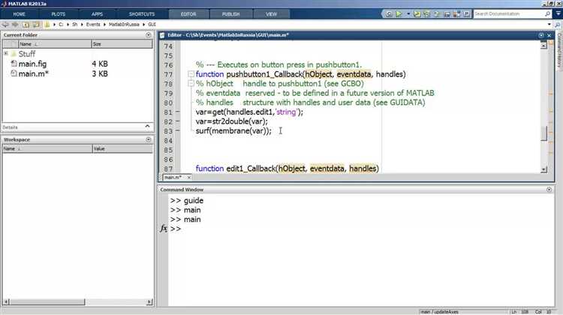Switch to the APPS tab
Screen dimensions: 563x315
97,14
